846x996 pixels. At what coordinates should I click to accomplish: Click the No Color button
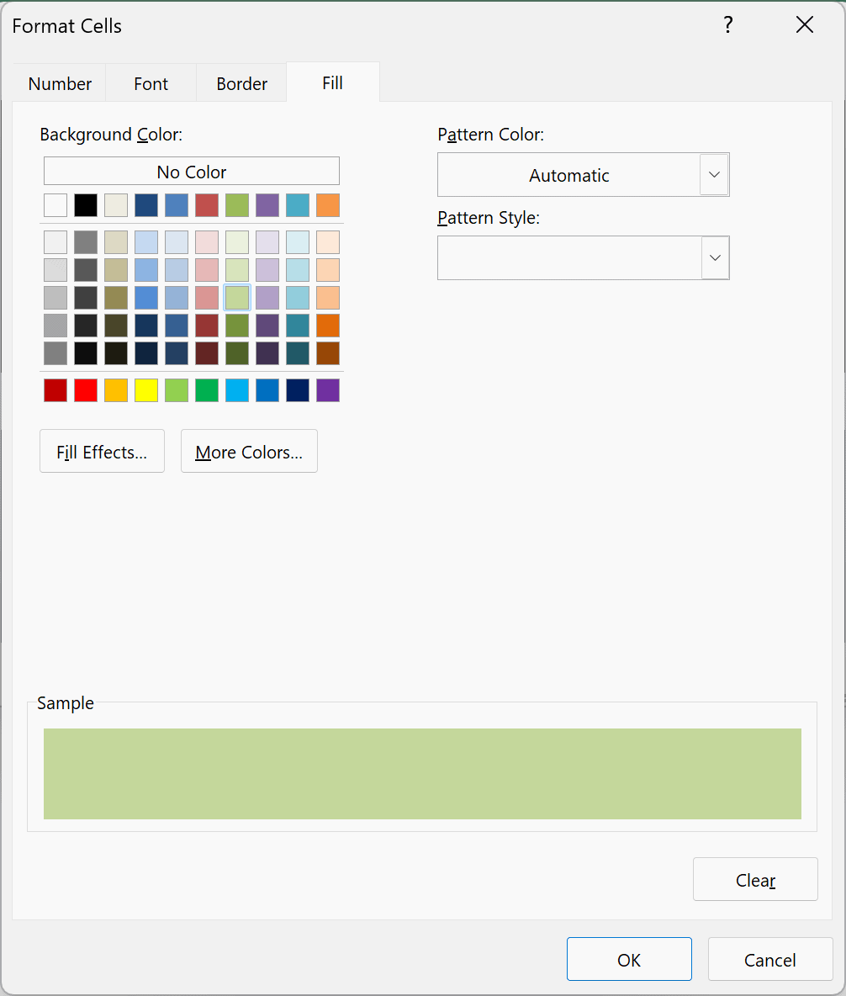pos(192,172)
